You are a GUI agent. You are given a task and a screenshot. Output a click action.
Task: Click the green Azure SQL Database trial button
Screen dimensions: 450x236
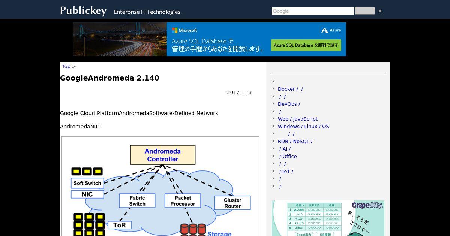click(306, 45)
